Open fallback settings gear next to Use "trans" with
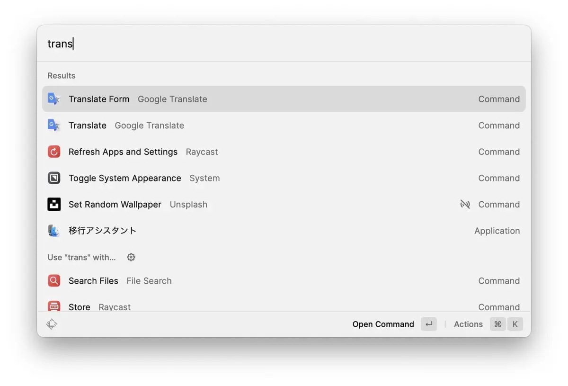The image size is (568, 386). tap(131, 257)
